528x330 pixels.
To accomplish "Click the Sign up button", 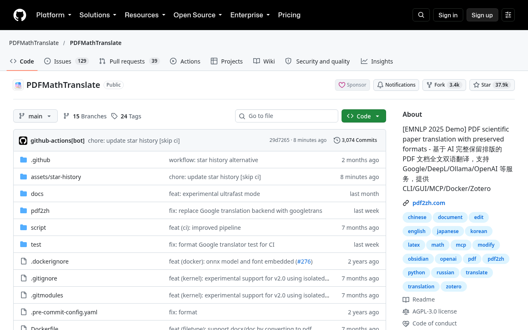I will coord(482,15).
